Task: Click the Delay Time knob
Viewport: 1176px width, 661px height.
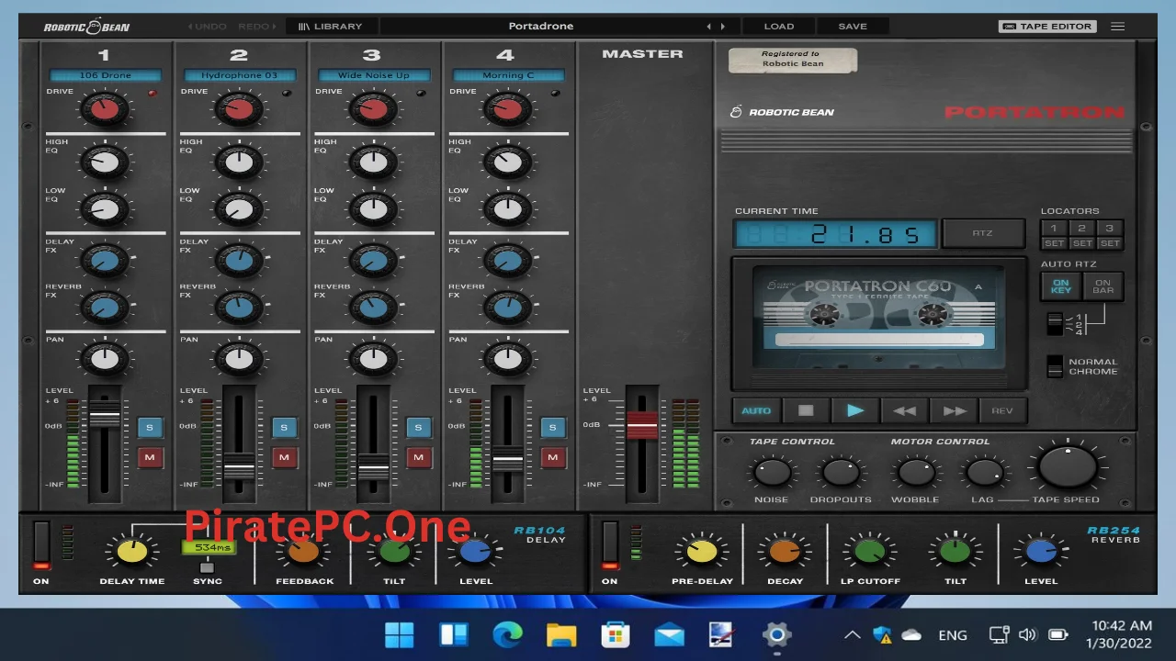Action: pyautogui.click(x=132, y=551)
